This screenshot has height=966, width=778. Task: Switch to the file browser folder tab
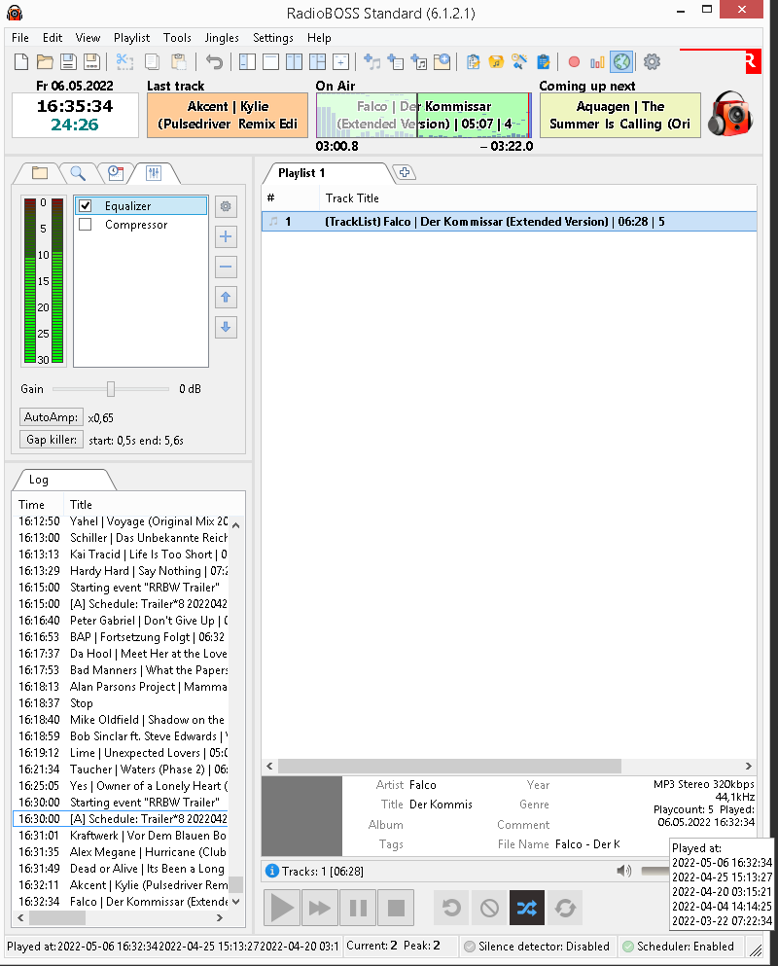(40, 173)
